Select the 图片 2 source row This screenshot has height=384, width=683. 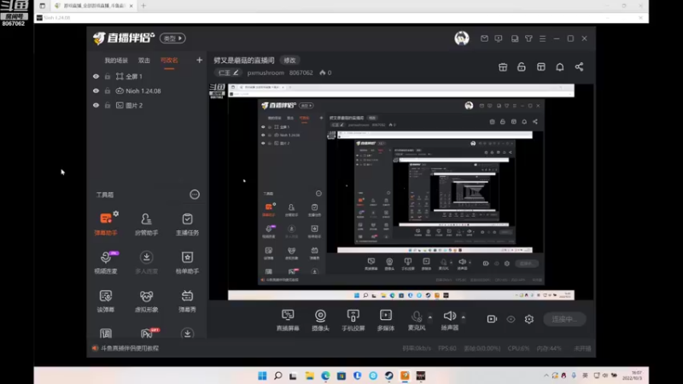(146, 105)
